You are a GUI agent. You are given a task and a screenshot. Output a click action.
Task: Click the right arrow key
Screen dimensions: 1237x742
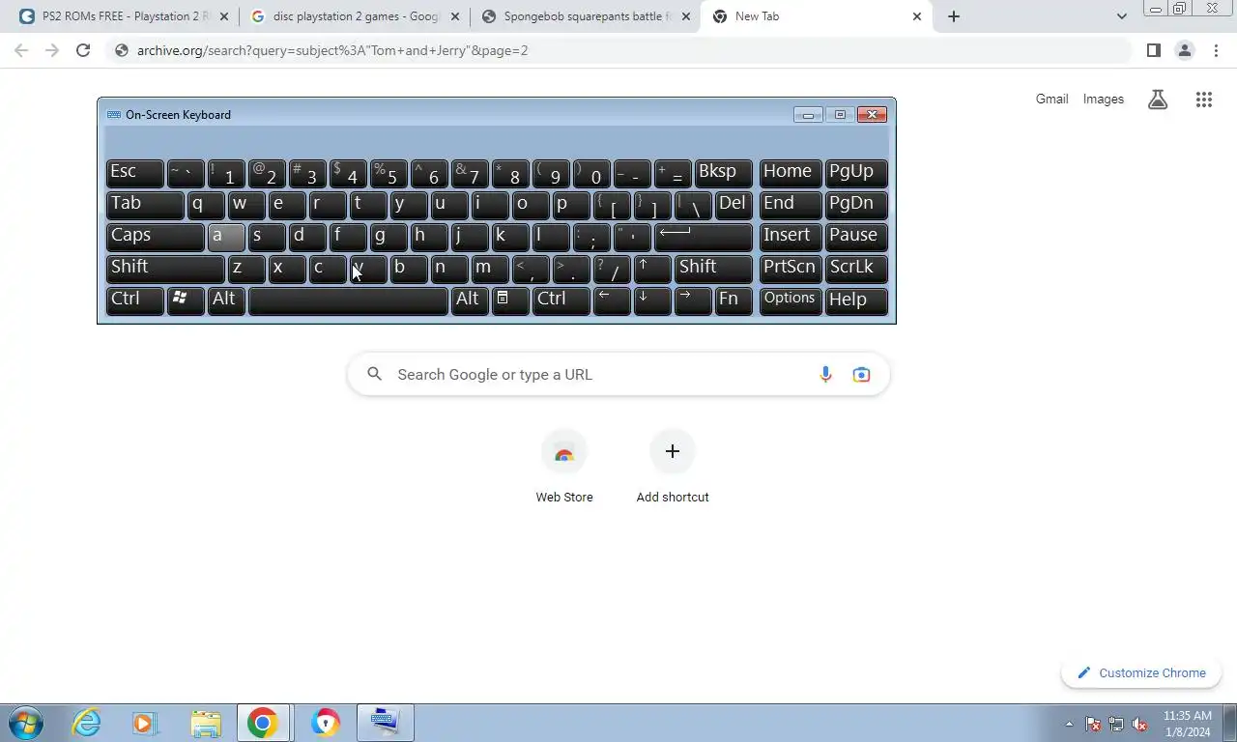pyautogui.click(x=693, y=300)
